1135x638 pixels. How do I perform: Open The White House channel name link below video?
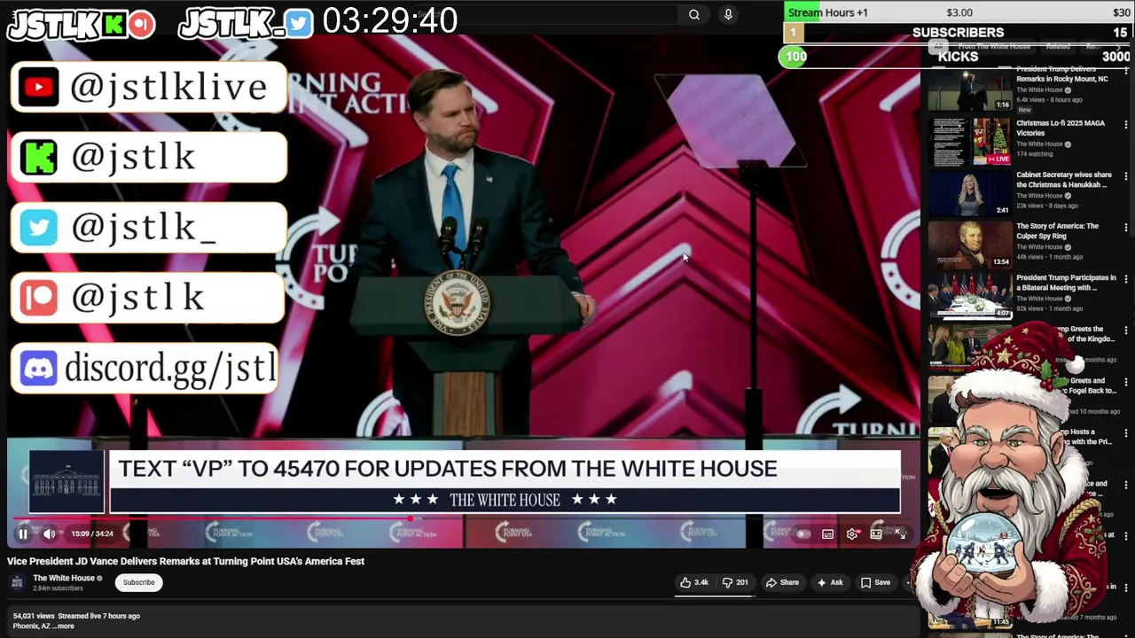tap(64, 578)
